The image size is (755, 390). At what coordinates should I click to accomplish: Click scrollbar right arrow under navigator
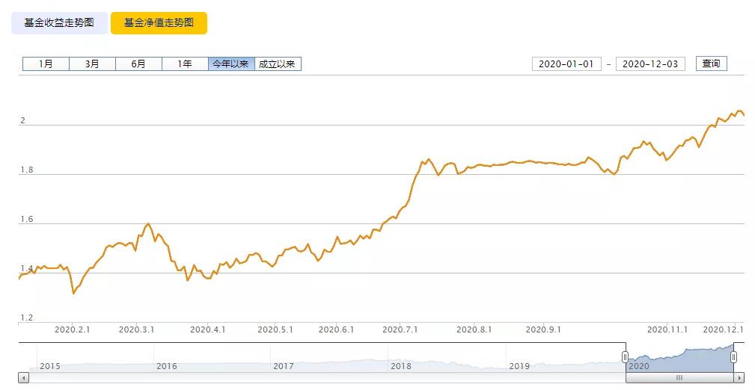(739, 378)
